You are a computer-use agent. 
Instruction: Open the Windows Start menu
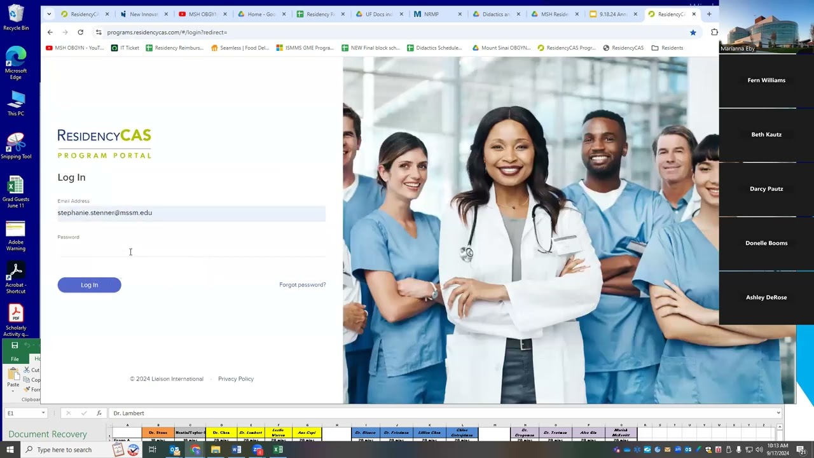10,450
